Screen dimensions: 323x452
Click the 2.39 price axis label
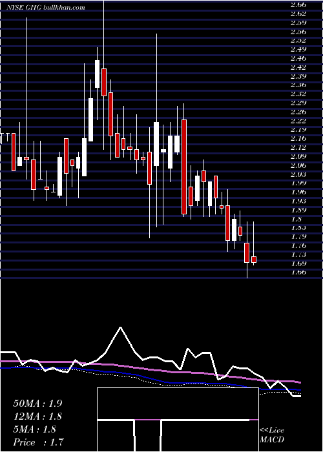(298, 76)
